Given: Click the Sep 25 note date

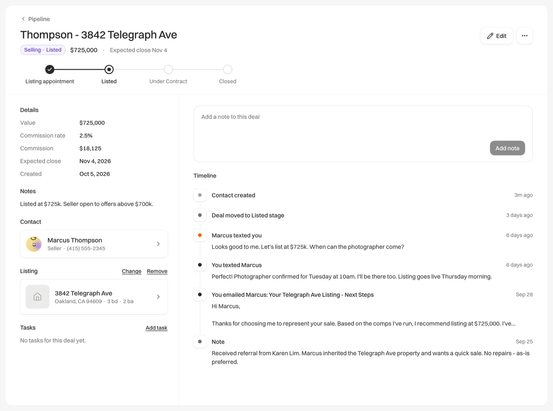Looking at the screenshot, I should click(524, 341).
